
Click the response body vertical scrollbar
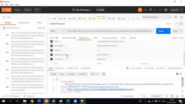[x=182, y=82]
